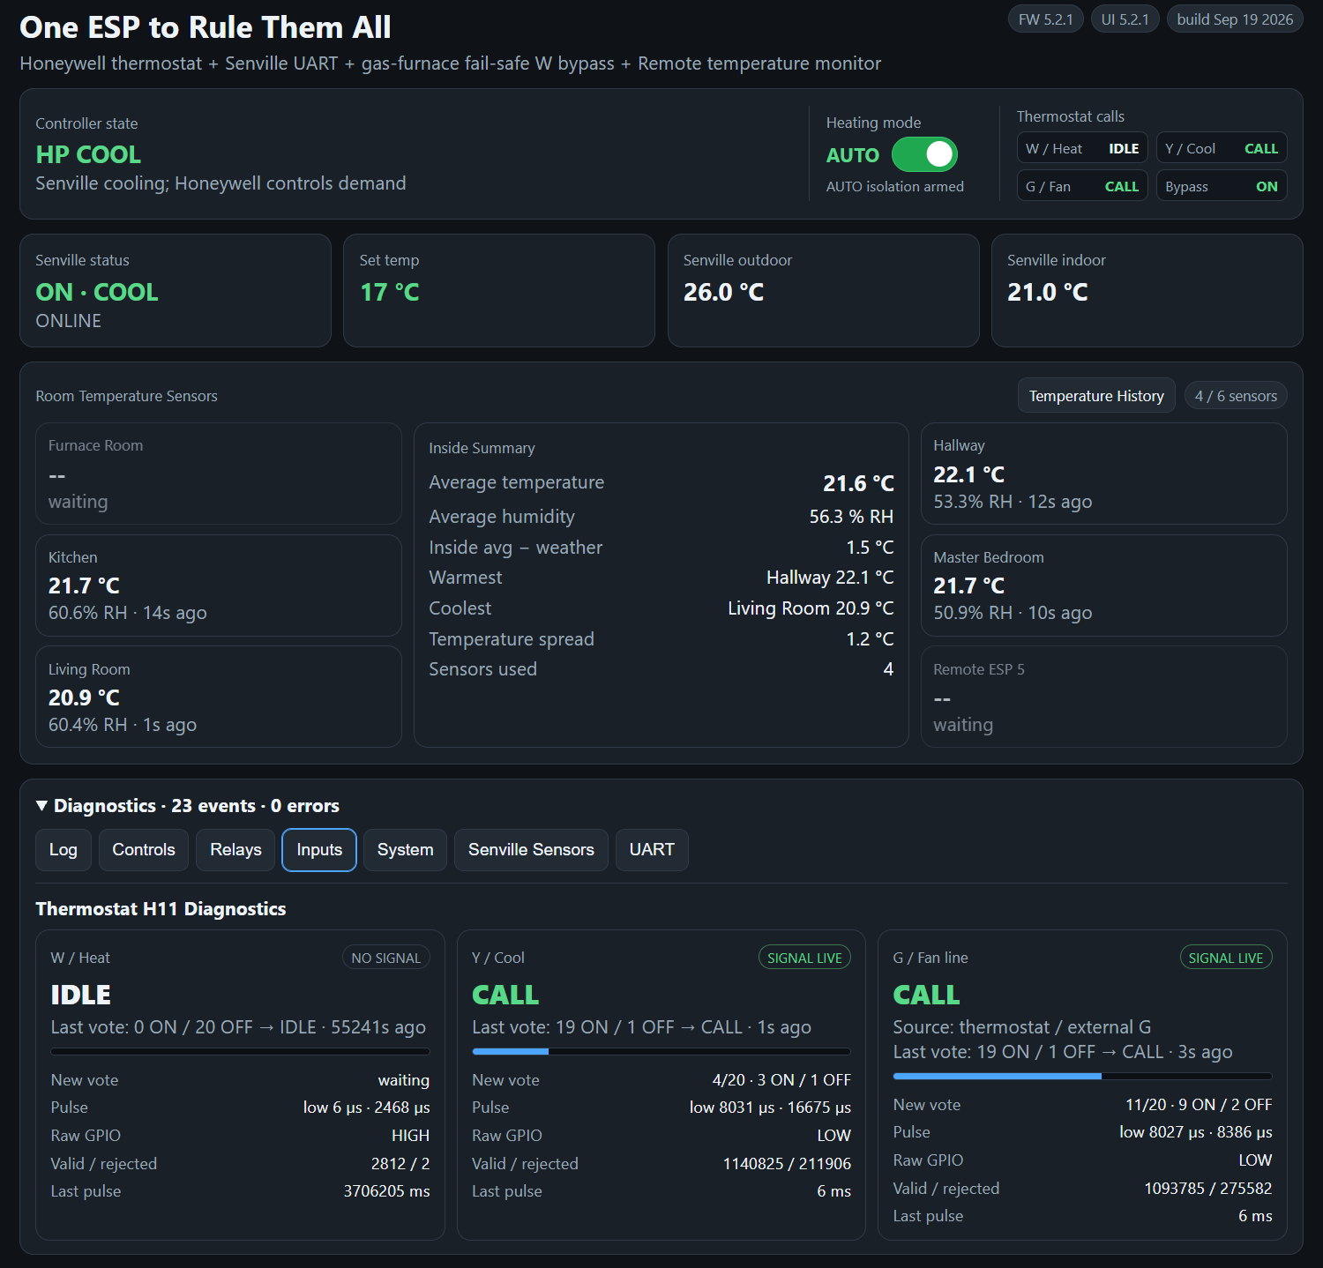Image resolution: width=1323 pixels, height=1268 pixels.
Task: Click the build Sep 19 2026 badge
Action: pyautogui.click(x=1235, y=19)
